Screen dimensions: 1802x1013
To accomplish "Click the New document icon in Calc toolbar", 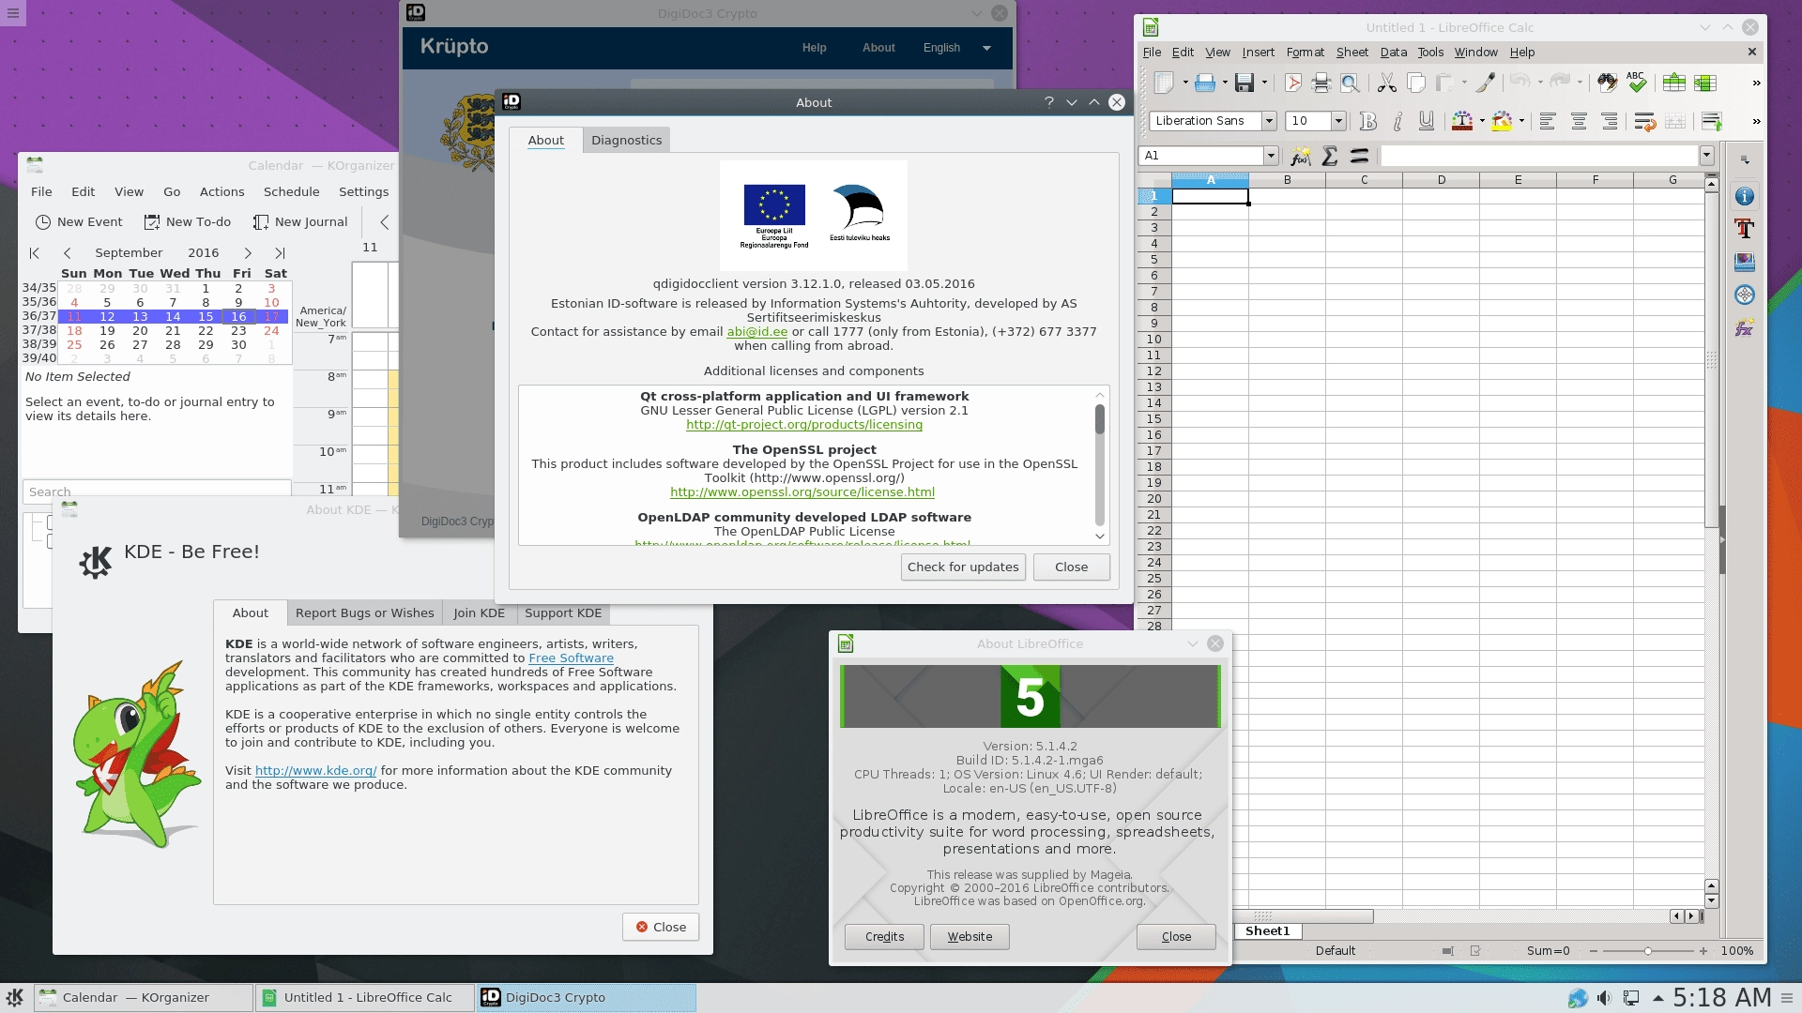I will [x=1164, y=83].
